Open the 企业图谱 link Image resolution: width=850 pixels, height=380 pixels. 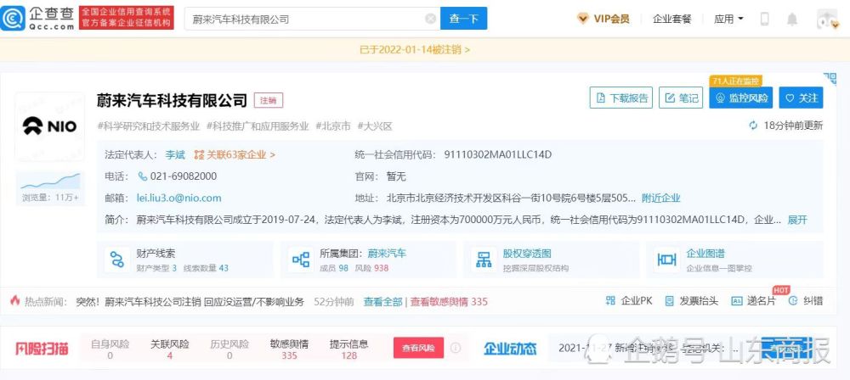pyautogui.click(x=705, y=254)
